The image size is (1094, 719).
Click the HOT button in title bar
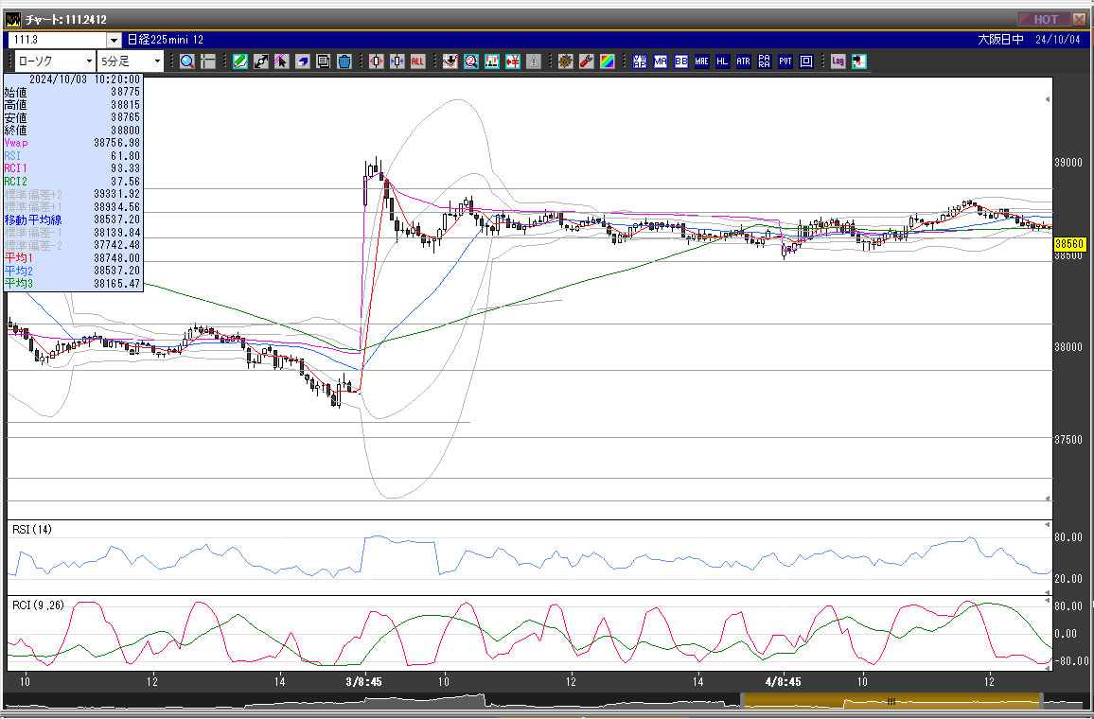[x=1044, y=19]
